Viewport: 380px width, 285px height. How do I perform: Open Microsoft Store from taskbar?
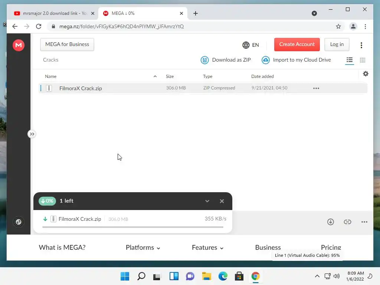[x=239, y=276]
